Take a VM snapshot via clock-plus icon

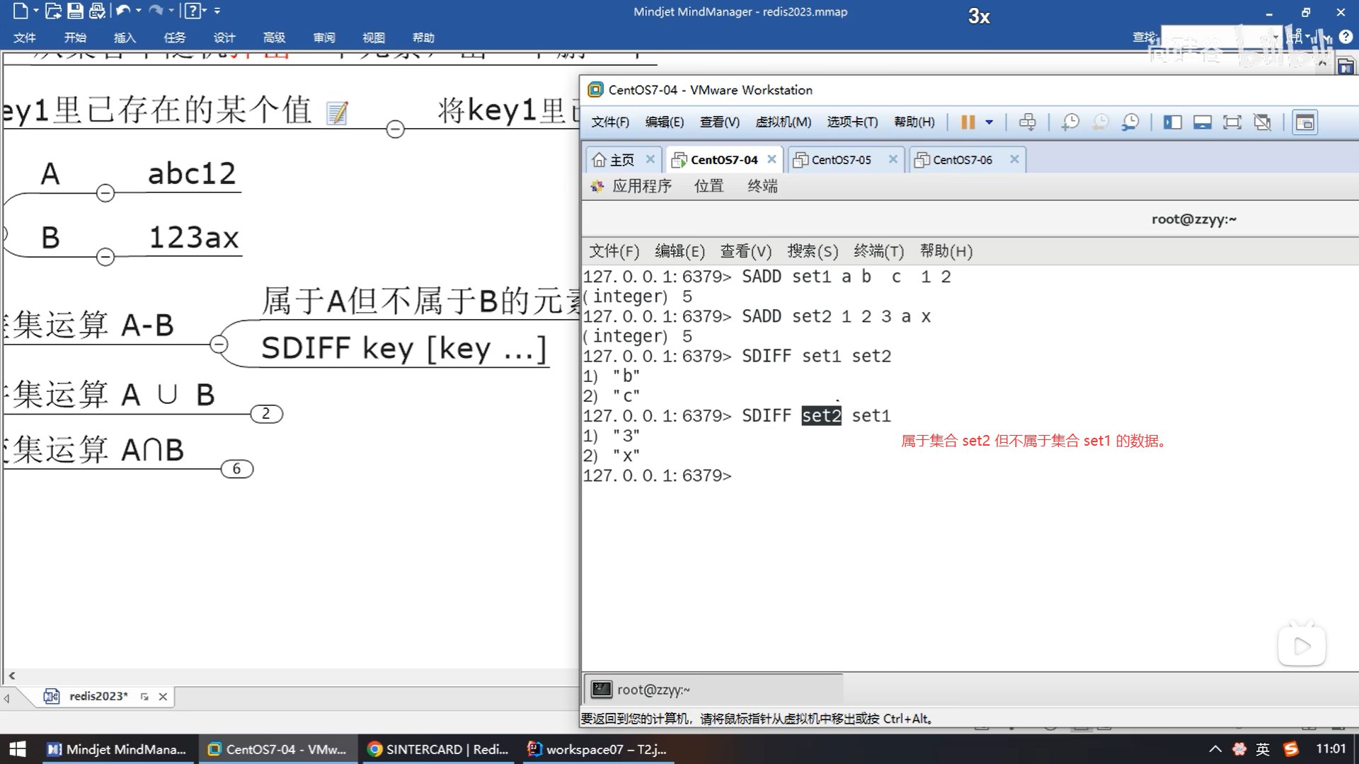(x=1070, y=122)
